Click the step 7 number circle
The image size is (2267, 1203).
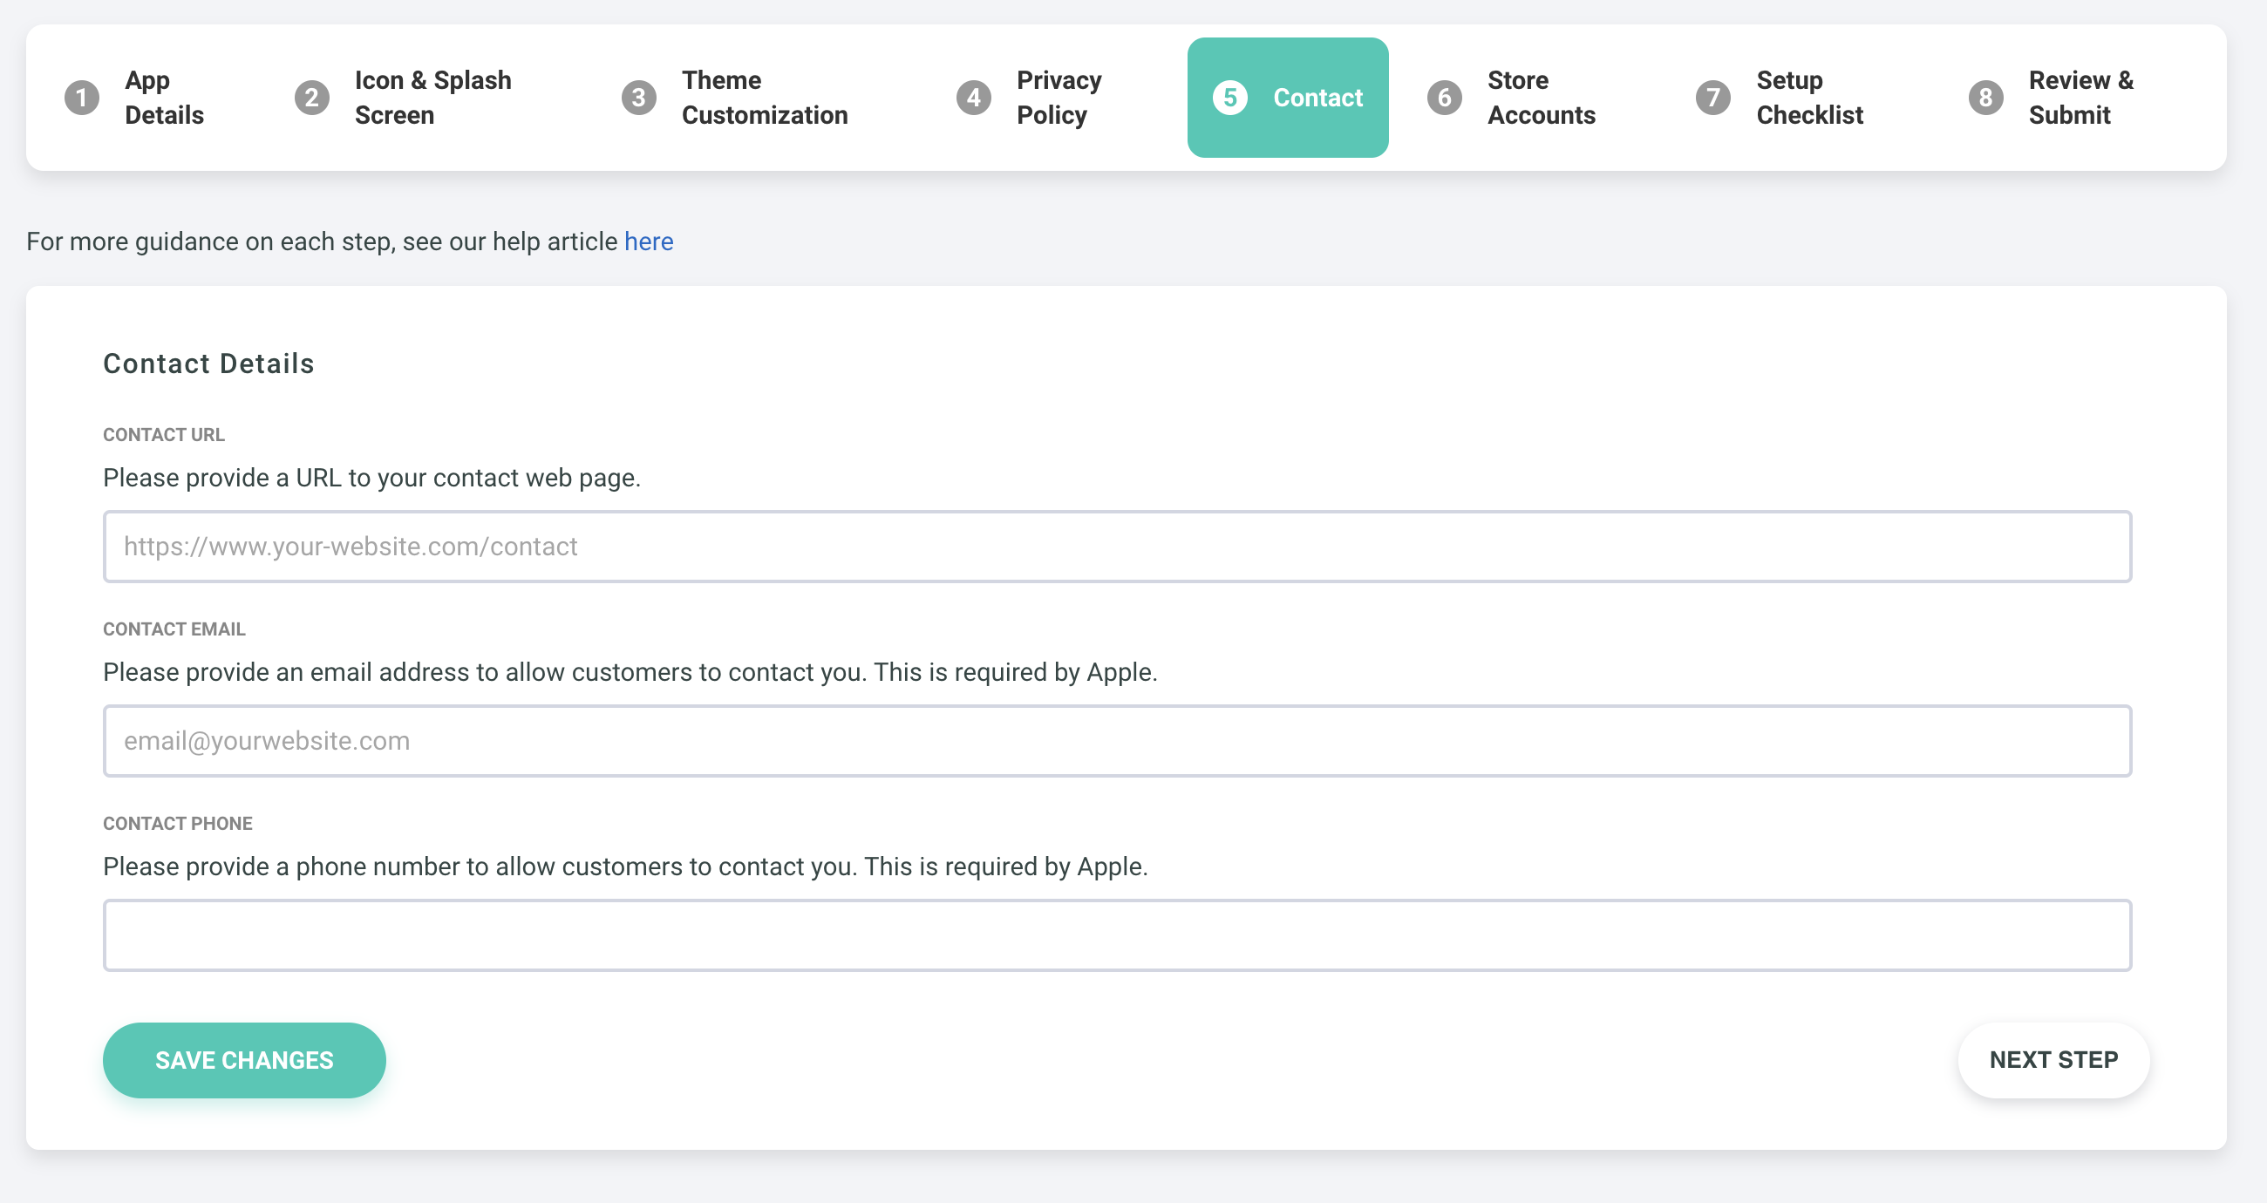(1712, 98)
